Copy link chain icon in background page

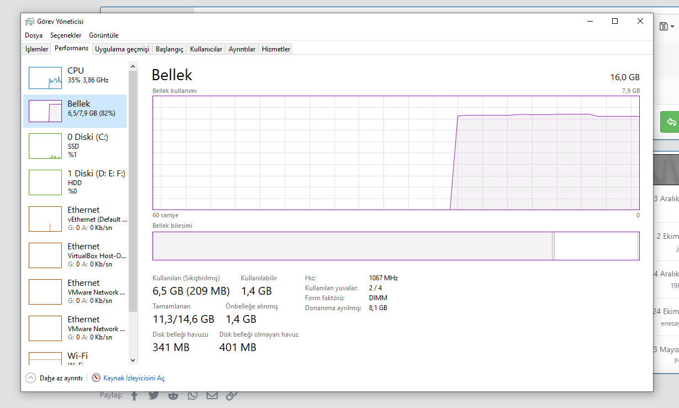[231, 395]
